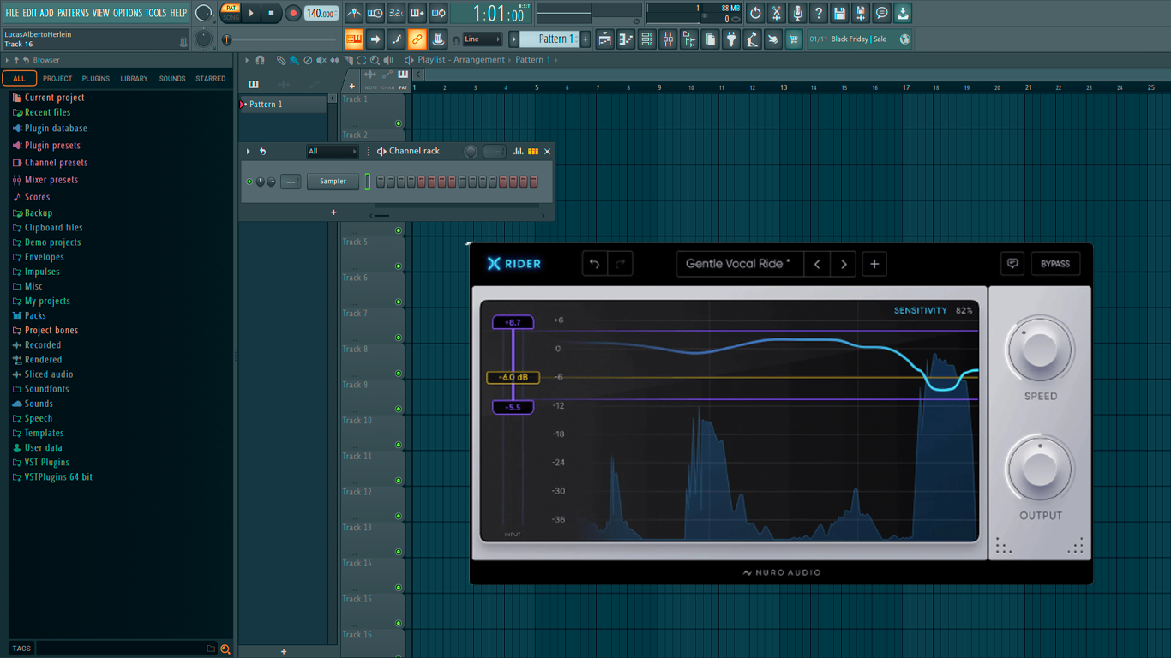1171x658 pixels.
Task: Open Channel rack menu arrow
Action: (x=249, y=151)
